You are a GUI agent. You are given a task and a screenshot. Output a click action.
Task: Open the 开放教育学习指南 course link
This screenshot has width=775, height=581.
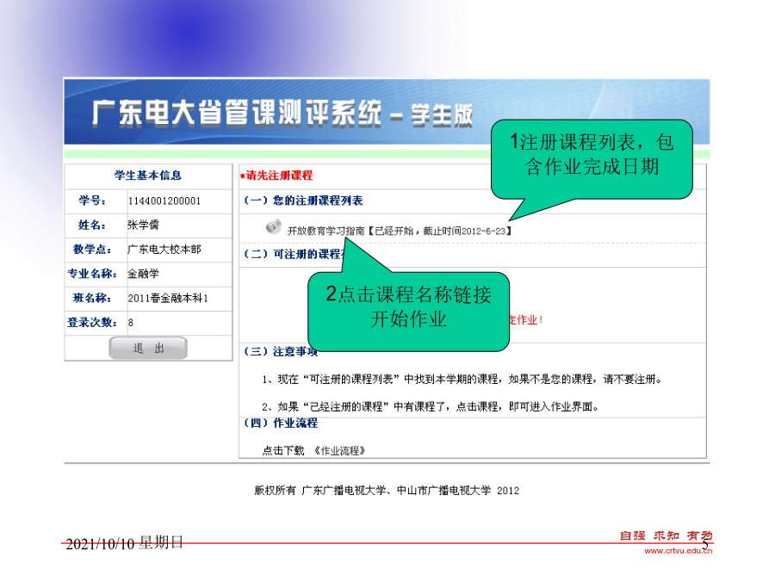(325, 231)
